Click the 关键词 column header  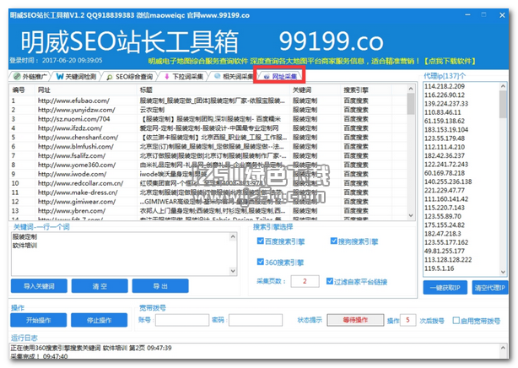[315, 90]
